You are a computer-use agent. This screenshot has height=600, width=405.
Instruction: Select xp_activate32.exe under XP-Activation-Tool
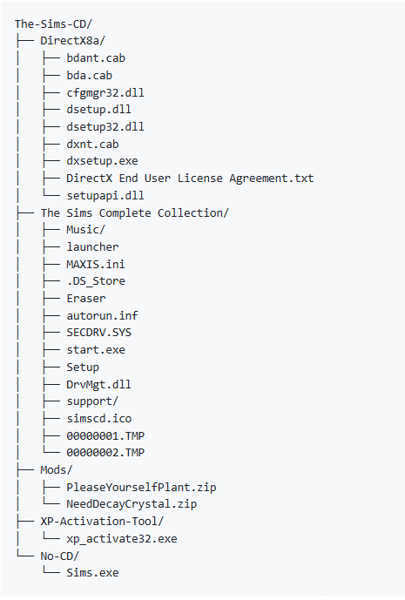click(122, 539)
